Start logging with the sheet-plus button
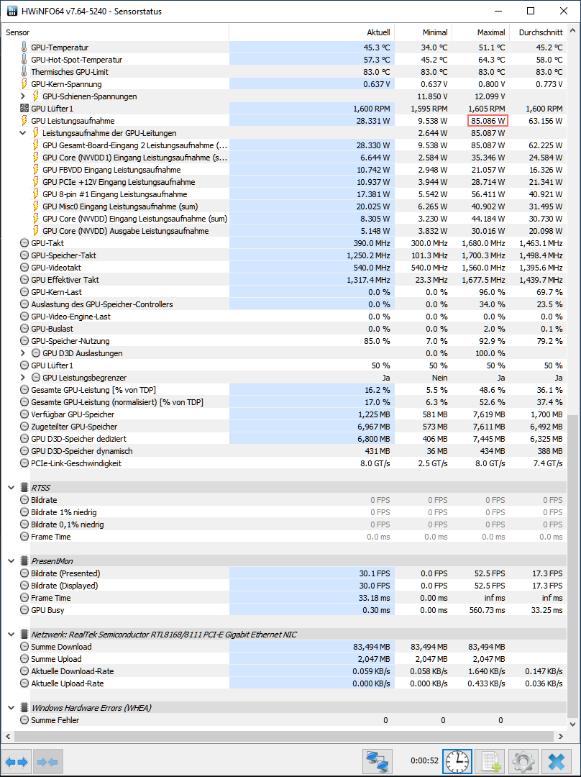This screenshot has height=777, width=581. pyautogui.click(x=490, y=761)
